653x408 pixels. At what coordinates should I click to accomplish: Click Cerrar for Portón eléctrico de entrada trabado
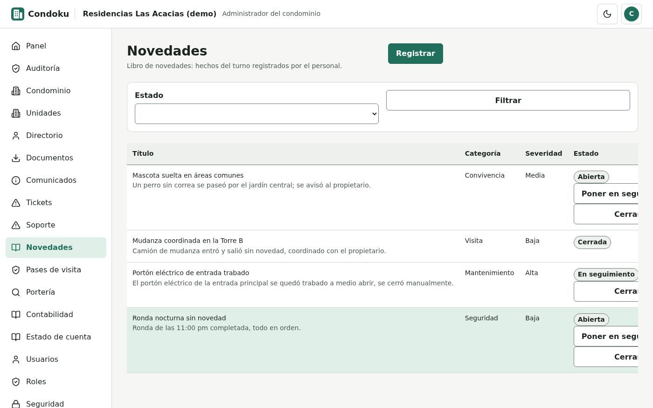[606, 291]
